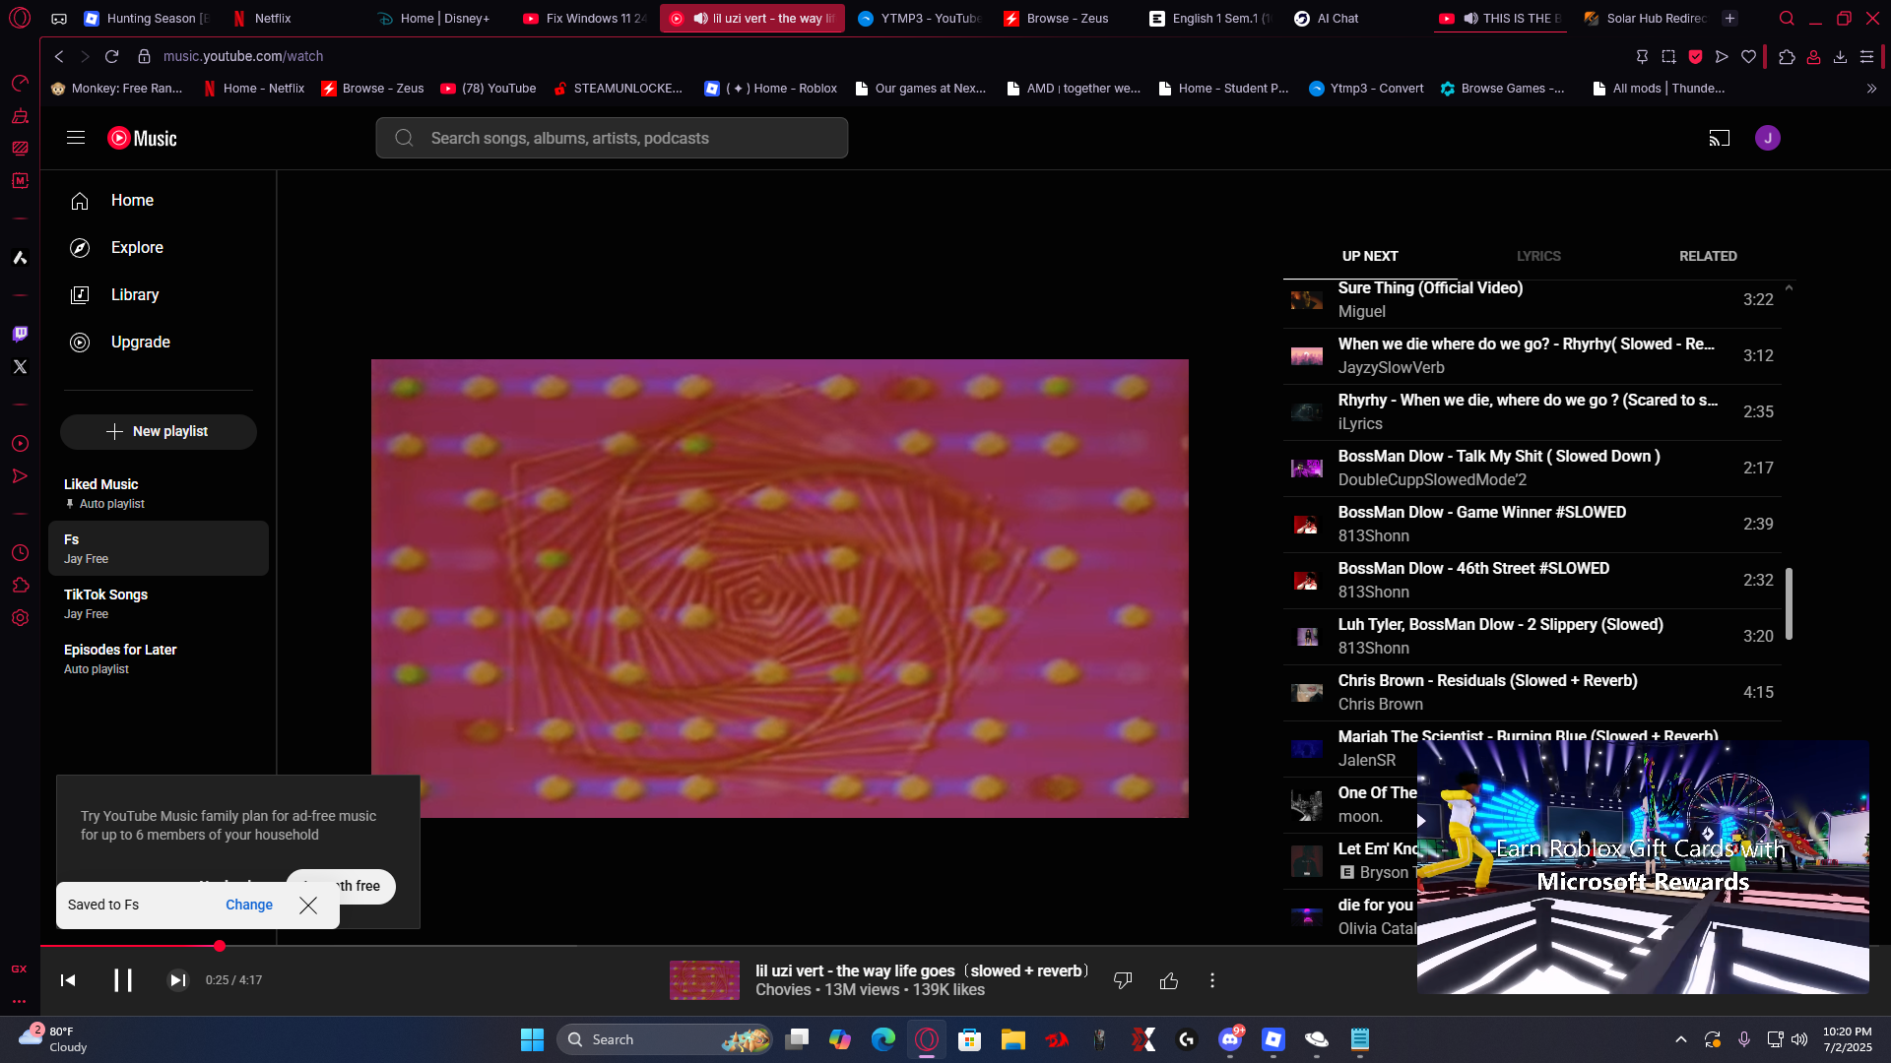This screenshot has width=1891, height=1063.
Task: Like the current song
Action: 1169,980
